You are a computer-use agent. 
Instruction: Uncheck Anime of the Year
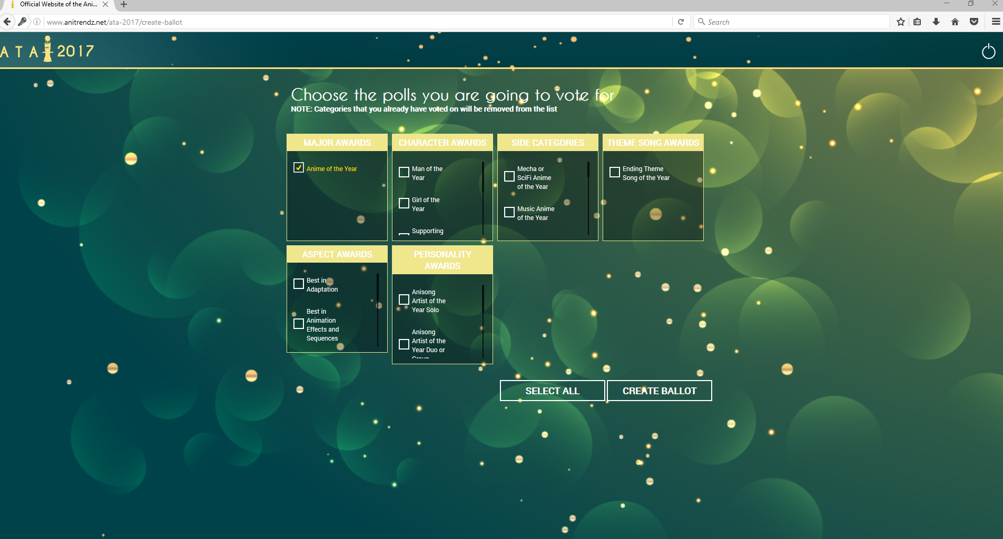(x=299, y=168)
